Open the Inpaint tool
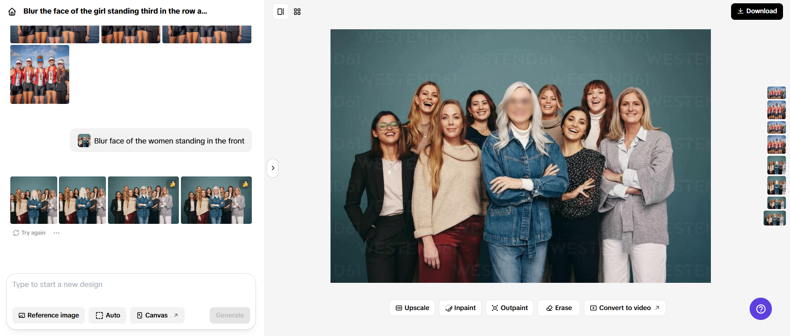The width and height of the screenshot is (790, 336). pos(460,308)
